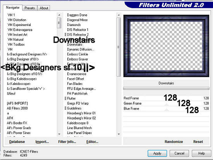Screen dimensions: 213x160
Task: Choose DIS Refractor 1 filter
Action: pos(77,29)
